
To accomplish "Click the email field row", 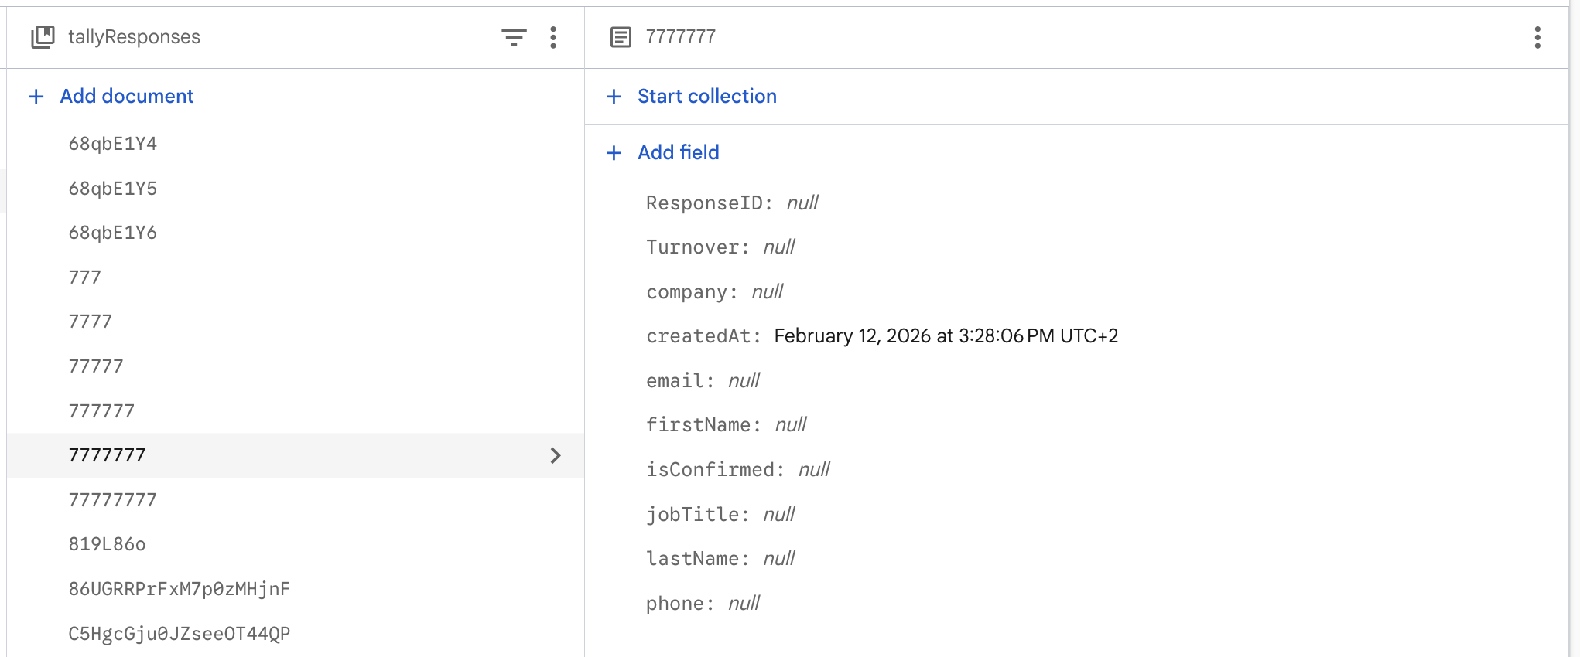I will [703, 381].
